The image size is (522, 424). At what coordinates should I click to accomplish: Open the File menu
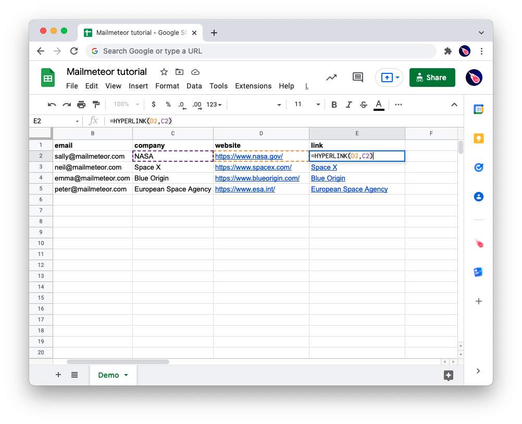coord(72,86)
